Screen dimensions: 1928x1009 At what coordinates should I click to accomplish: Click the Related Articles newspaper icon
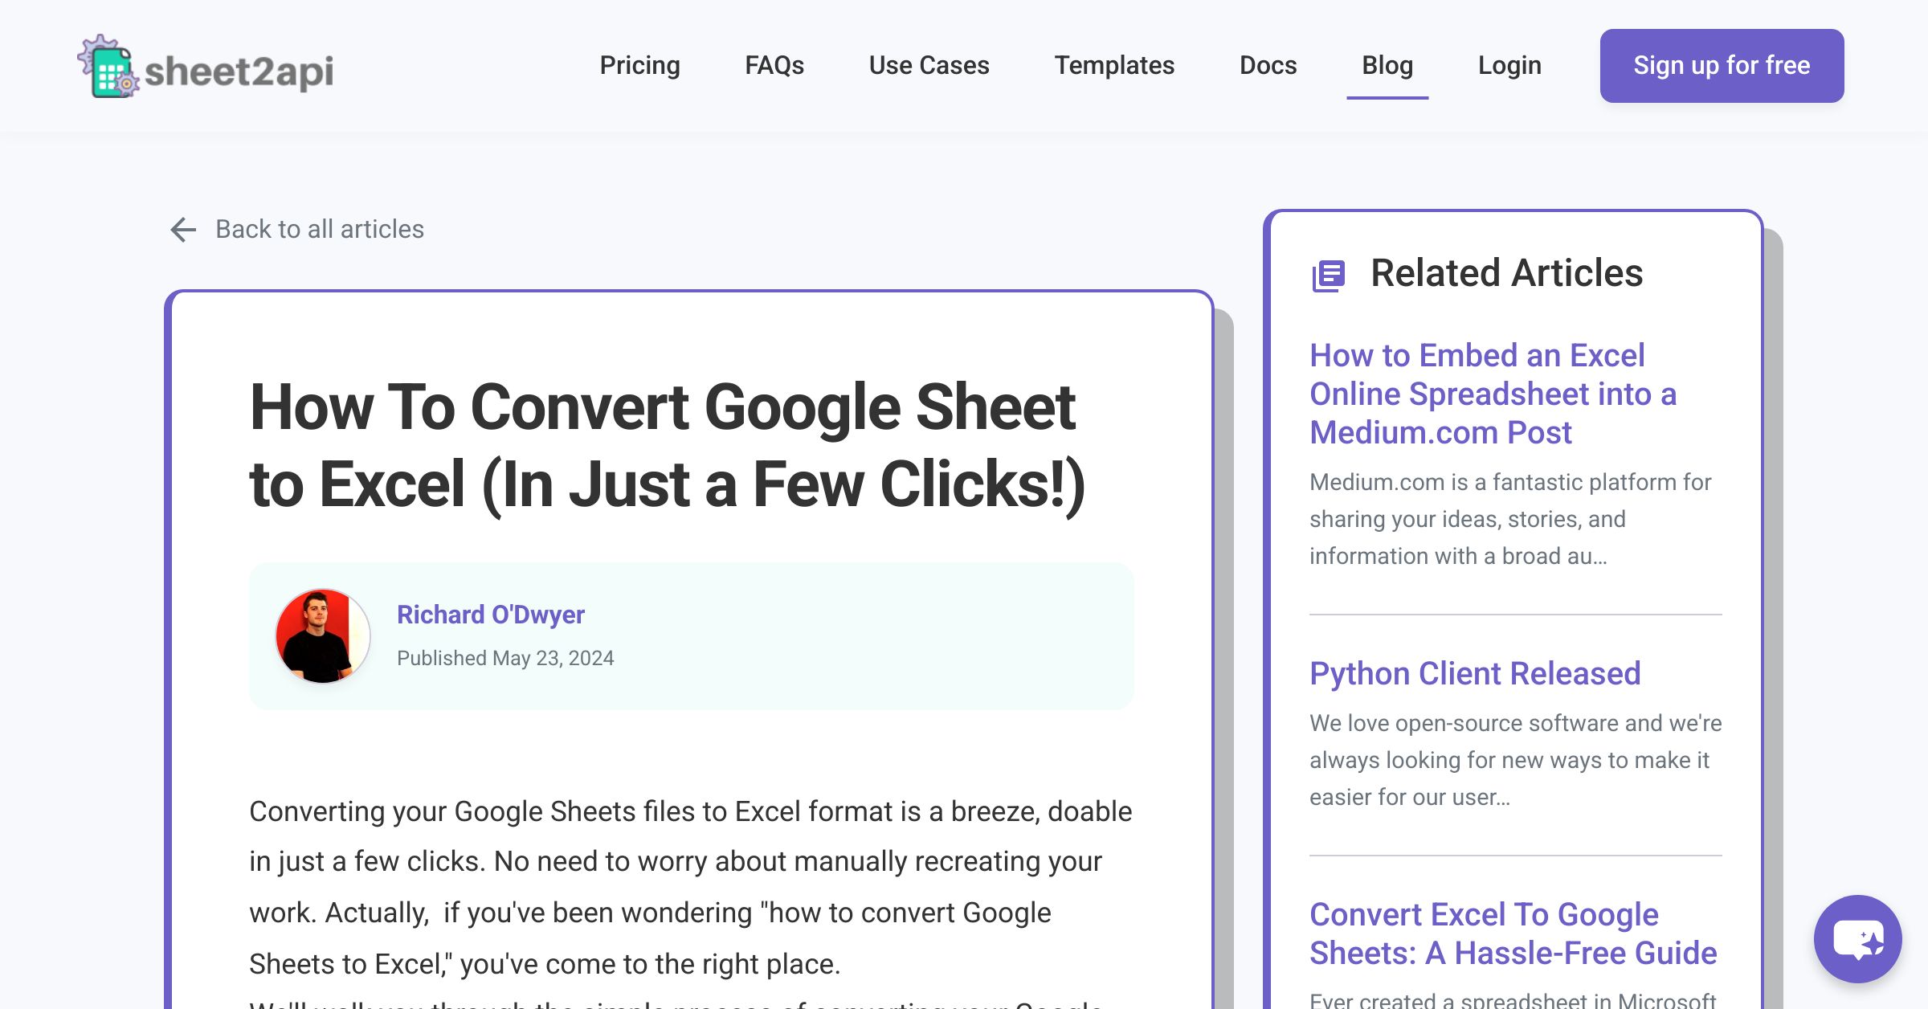coord(1328,276)
